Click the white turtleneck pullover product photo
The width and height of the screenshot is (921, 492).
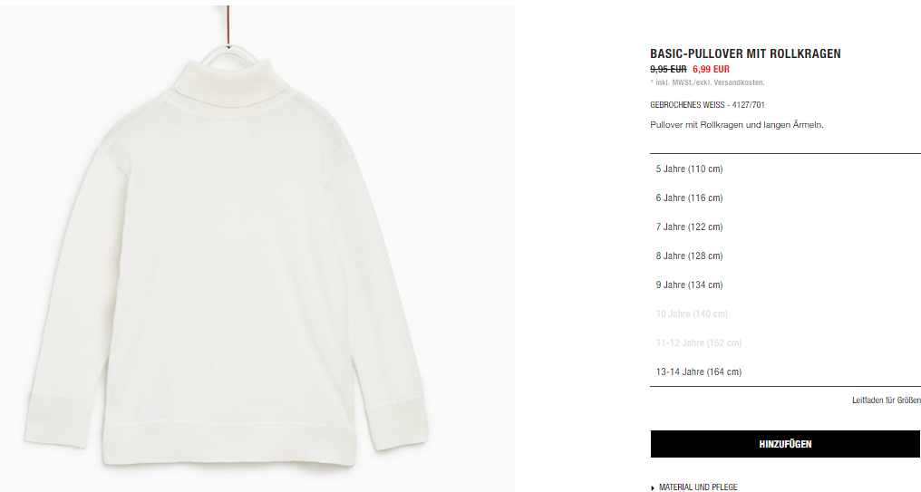(223, 263)
